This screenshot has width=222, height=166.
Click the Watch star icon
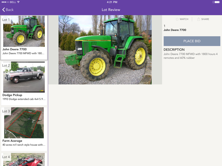pyautogui.click(x=177, y=19)
